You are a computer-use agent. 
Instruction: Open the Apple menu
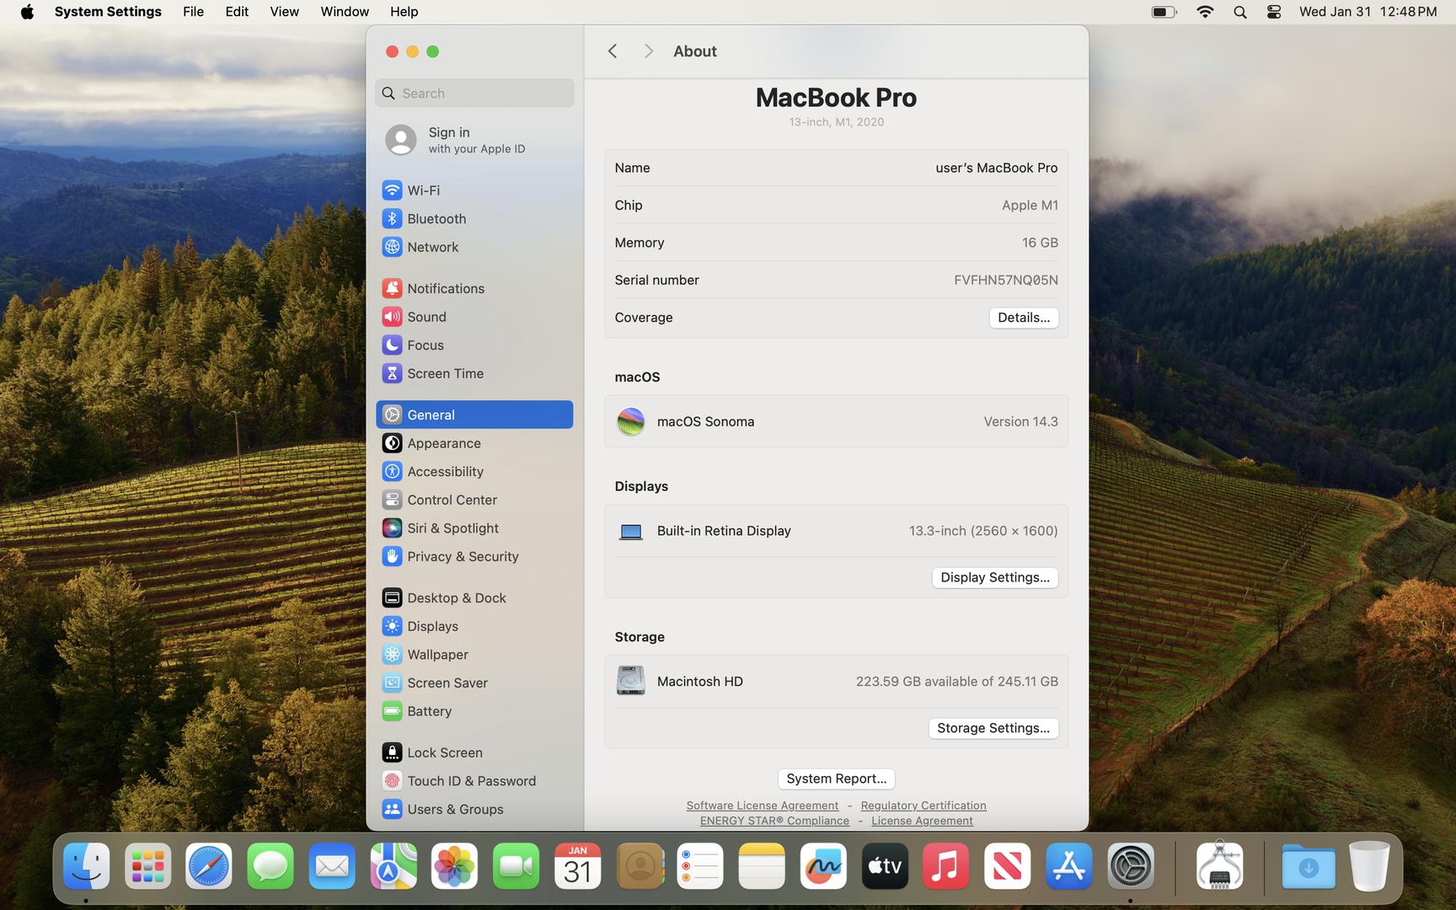click(27, 12)
